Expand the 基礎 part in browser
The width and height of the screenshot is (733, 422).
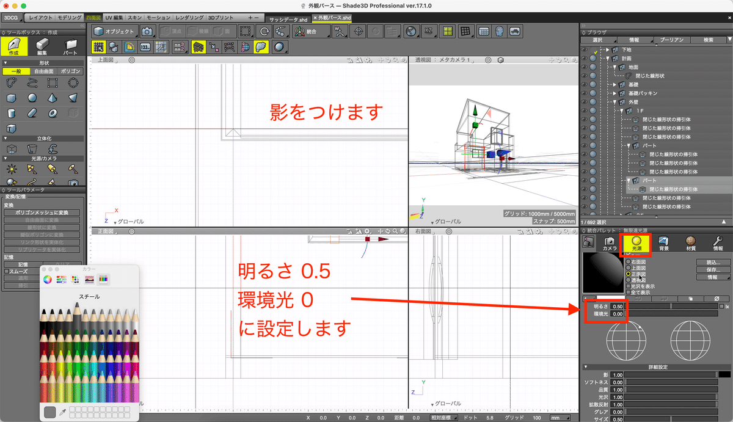click(614, 84)
